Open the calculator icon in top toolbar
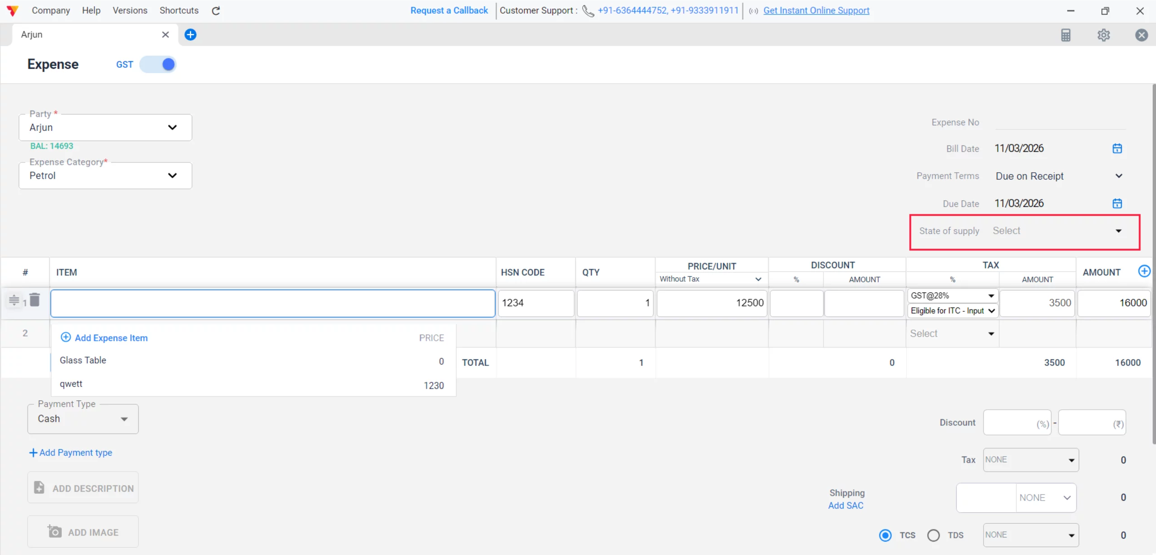Image resolution: width=1156 pixels, height=555 pixels. (x=1066, y=35)
